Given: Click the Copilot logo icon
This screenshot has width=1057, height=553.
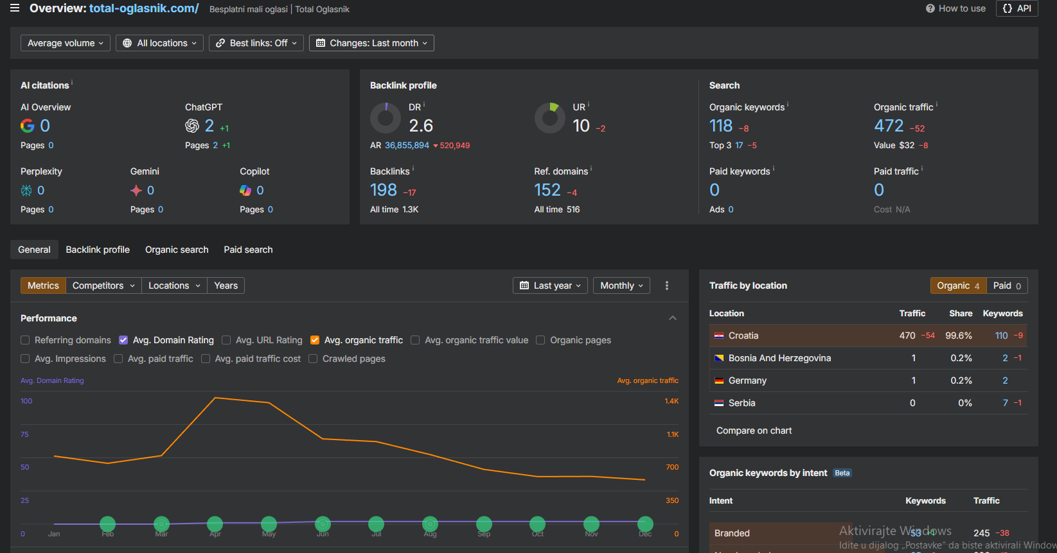Looking at the screenshot, I should (x=245, y=191).
